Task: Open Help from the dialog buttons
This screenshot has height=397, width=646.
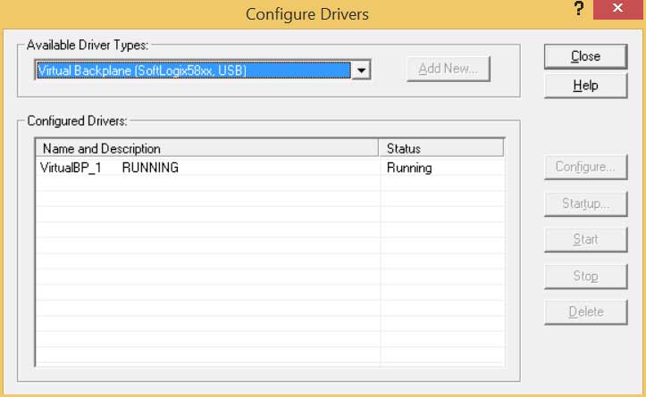Action: coord(585,86)
